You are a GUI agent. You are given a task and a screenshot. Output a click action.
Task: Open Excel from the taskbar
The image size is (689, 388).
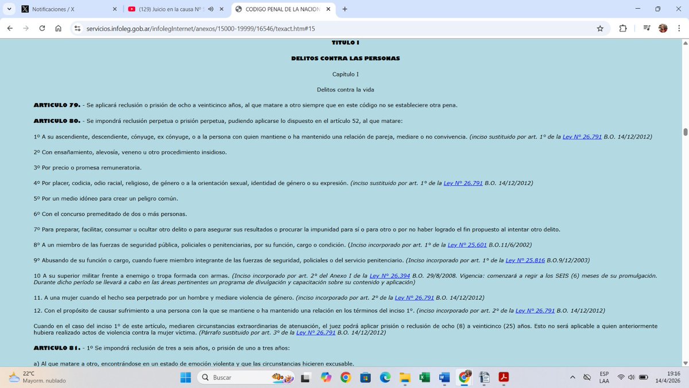pos(425,378)
